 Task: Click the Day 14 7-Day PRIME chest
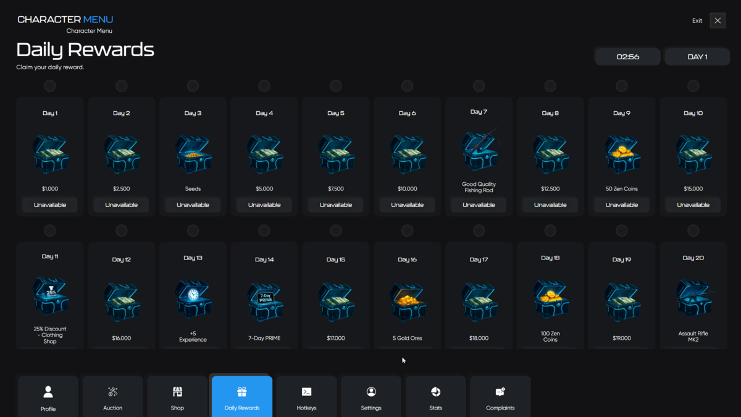click(x=265, y=301)
